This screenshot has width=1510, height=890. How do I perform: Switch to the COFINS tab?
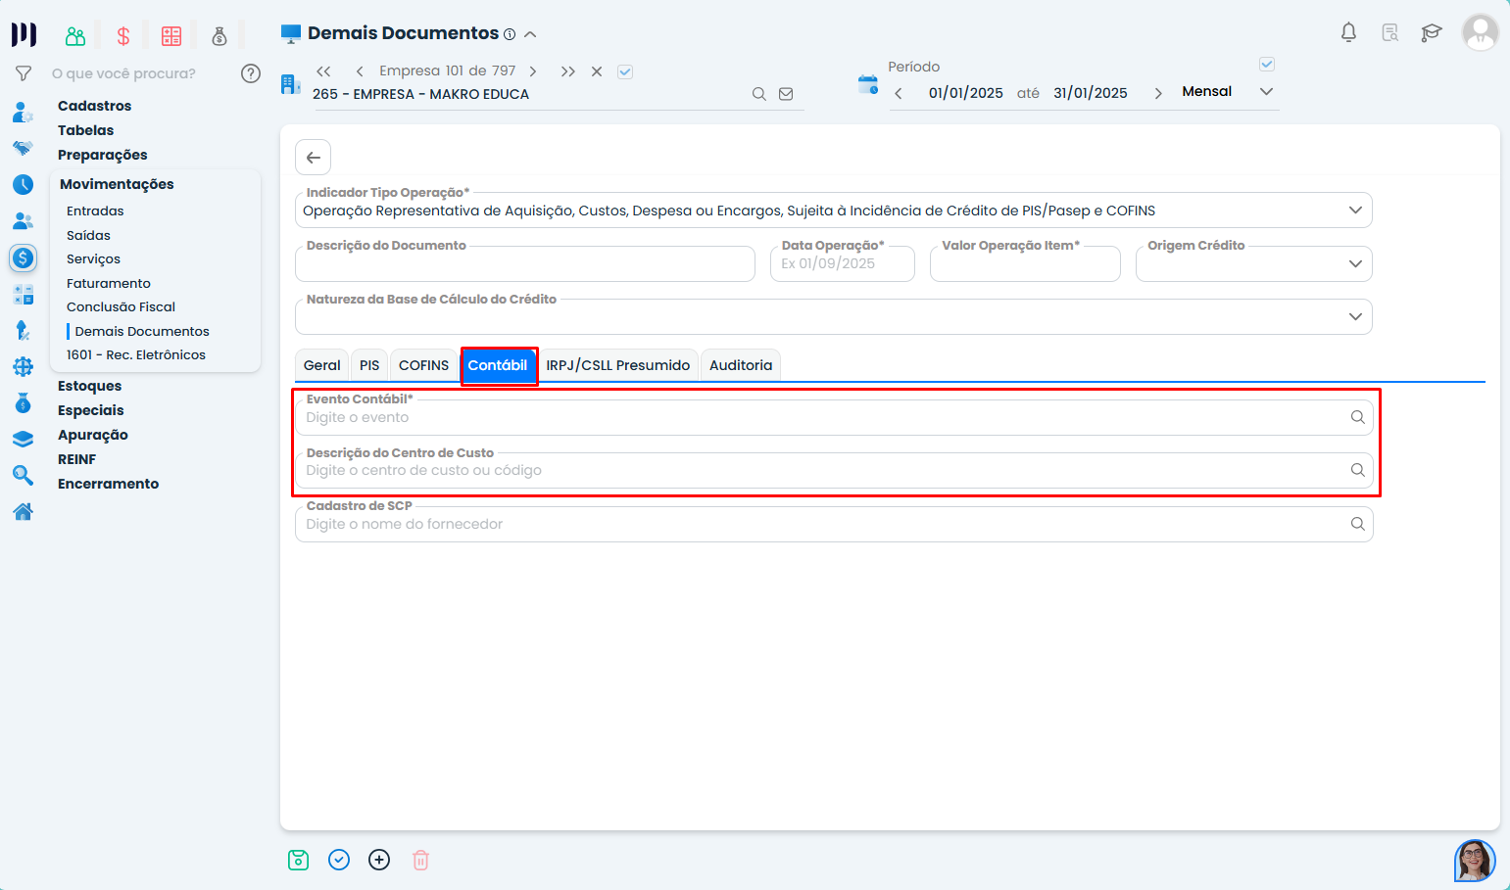point(423,365)
